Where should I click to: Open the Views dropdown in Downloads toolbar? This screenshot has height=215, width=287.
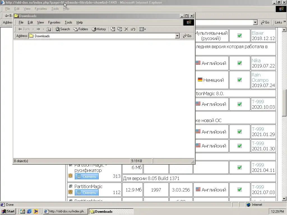tap(142, 29)
